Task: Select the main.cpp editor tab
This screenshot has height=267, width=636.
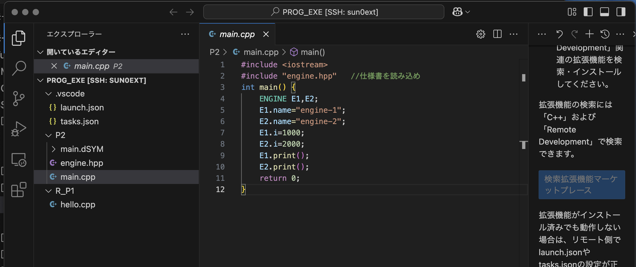Action: pyautogui.click(x=237, y=34)
